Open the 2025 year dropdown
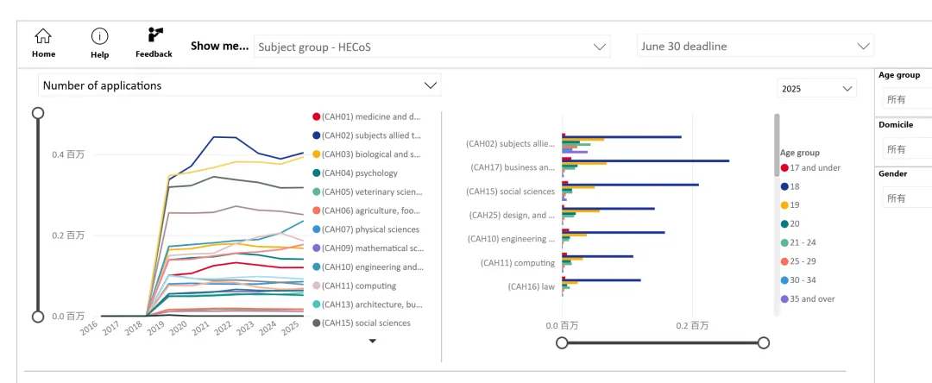This screenshot has width=932, height=383. click(x=816, y=88)
